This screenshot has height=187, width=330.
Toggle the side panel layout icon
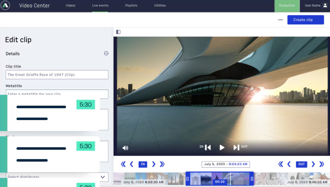118,32
